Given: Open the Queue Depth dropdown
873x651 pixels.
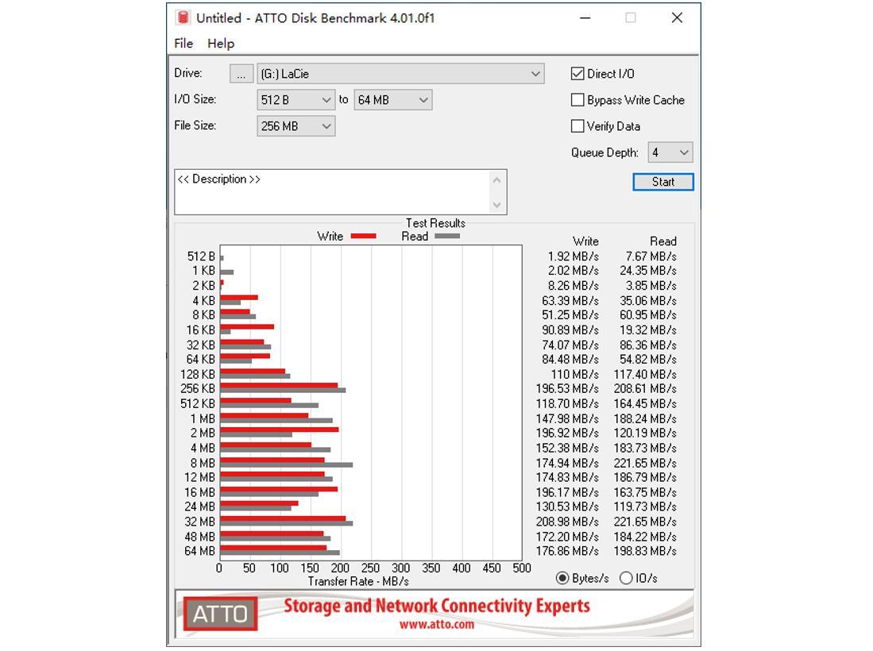Looking at the screenshot, I should [x=670, y=152].
